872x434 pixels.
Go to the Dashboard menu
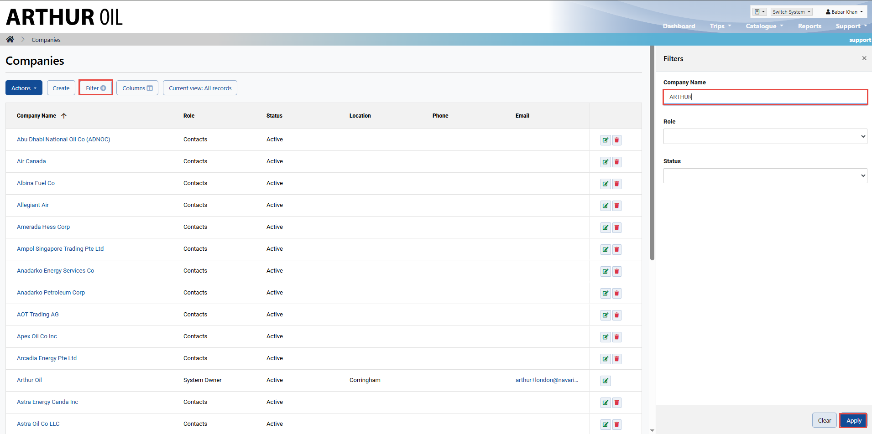pyautogui.click(x=679, y=26)
